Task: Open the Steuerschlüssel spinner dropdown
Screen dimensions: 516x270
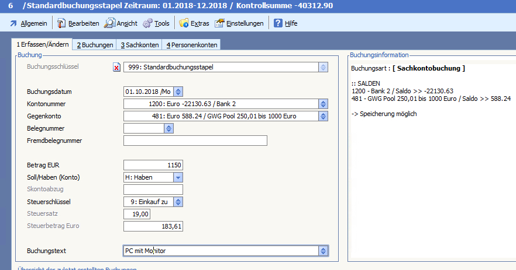Action: point(178,202)
